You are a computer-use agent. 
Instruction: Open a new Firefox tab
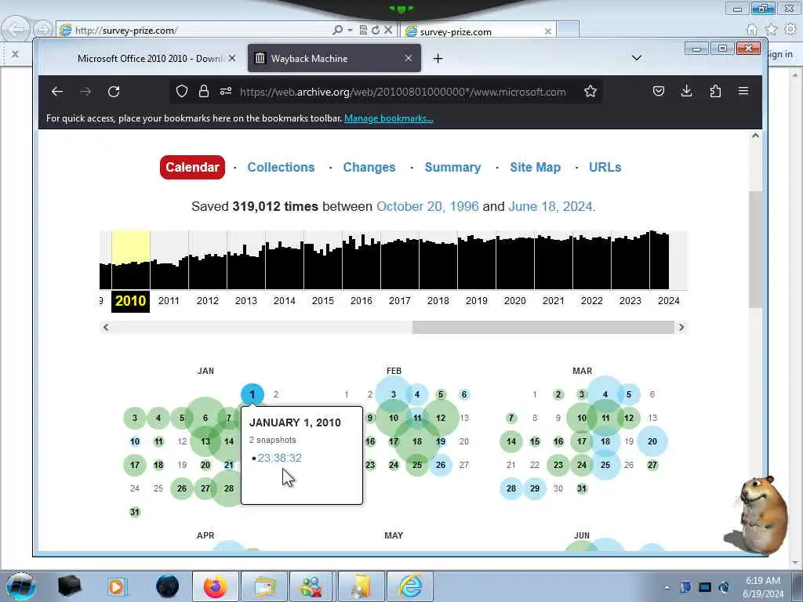click(438, 58)
